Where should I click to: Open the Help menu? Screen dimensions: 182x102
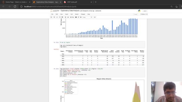(x=89, y=14)
